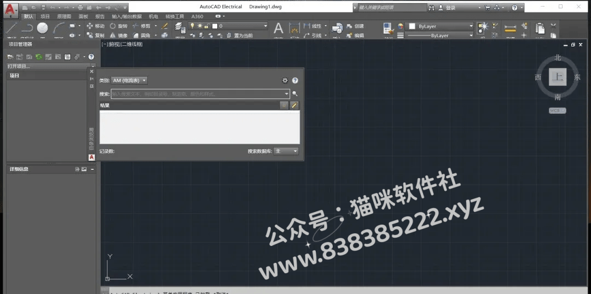This screenshot has width=591, height=294.
Task: Click the Linear (线性) dimension tool
Action: click(x=312, y=26)
